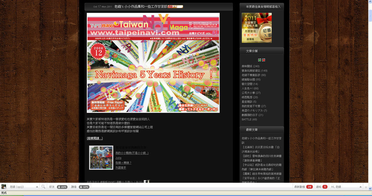Select category BATTLE (49)
This screenshot has width=372, height=196.
click(x=249, y=120)
